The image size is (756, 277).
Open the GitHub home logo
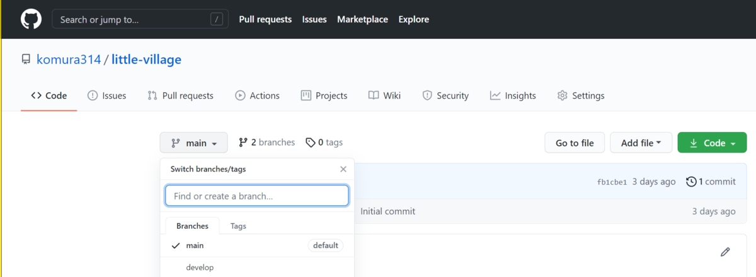[31, 19]
